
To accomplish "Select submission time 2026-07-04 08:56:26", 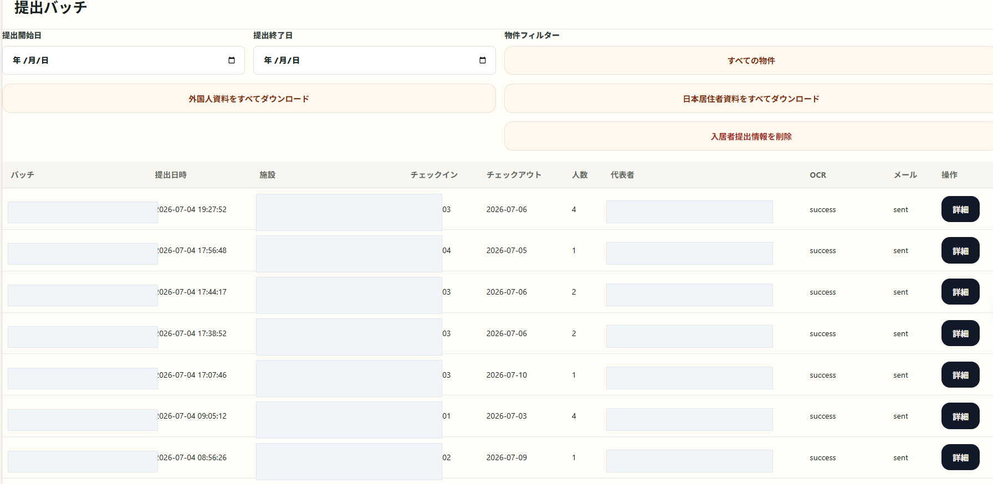I will pos(192,457).
